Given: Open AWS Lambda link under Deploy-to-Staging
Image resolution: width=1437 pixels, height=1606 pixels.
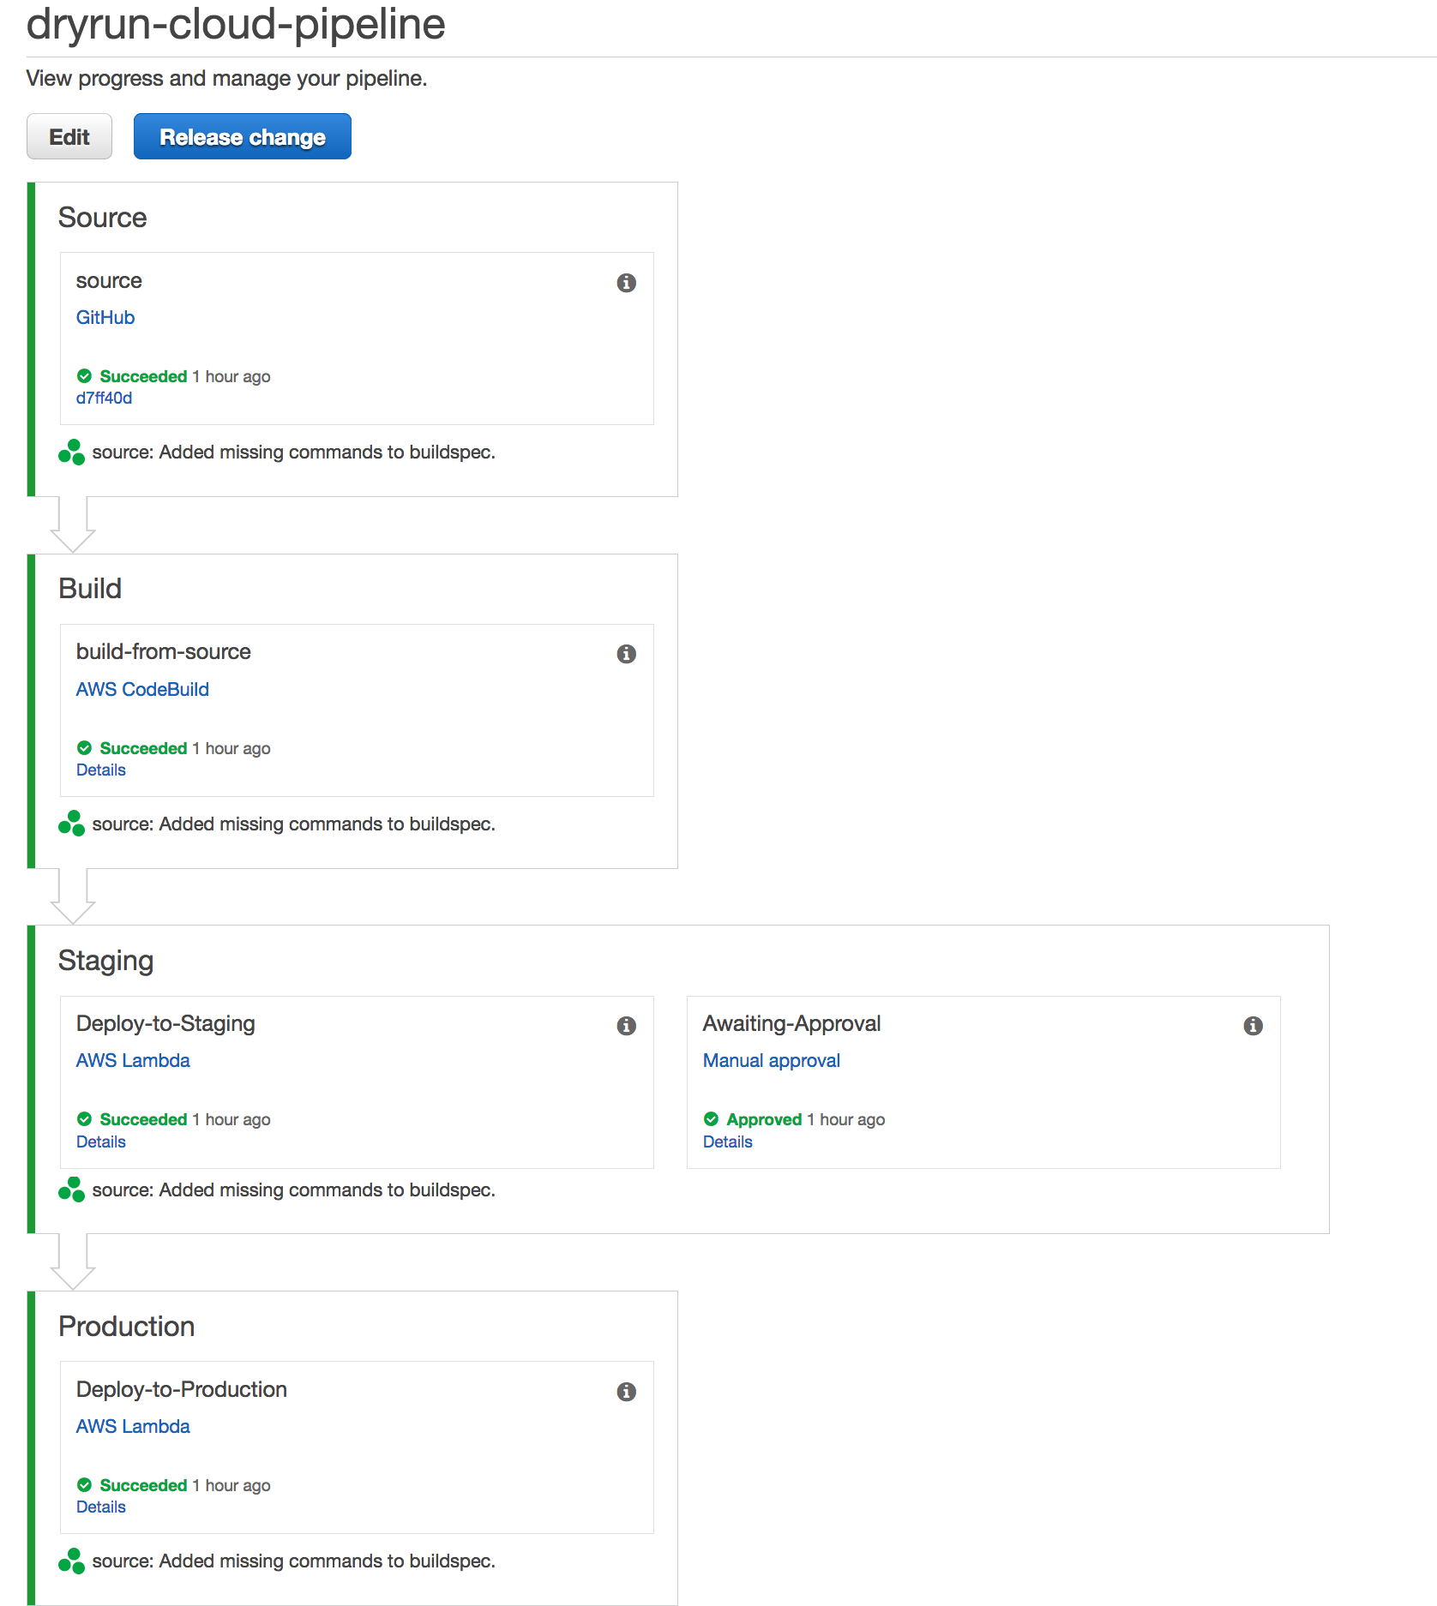Looking at the screenshot, I should point(133,1060).
